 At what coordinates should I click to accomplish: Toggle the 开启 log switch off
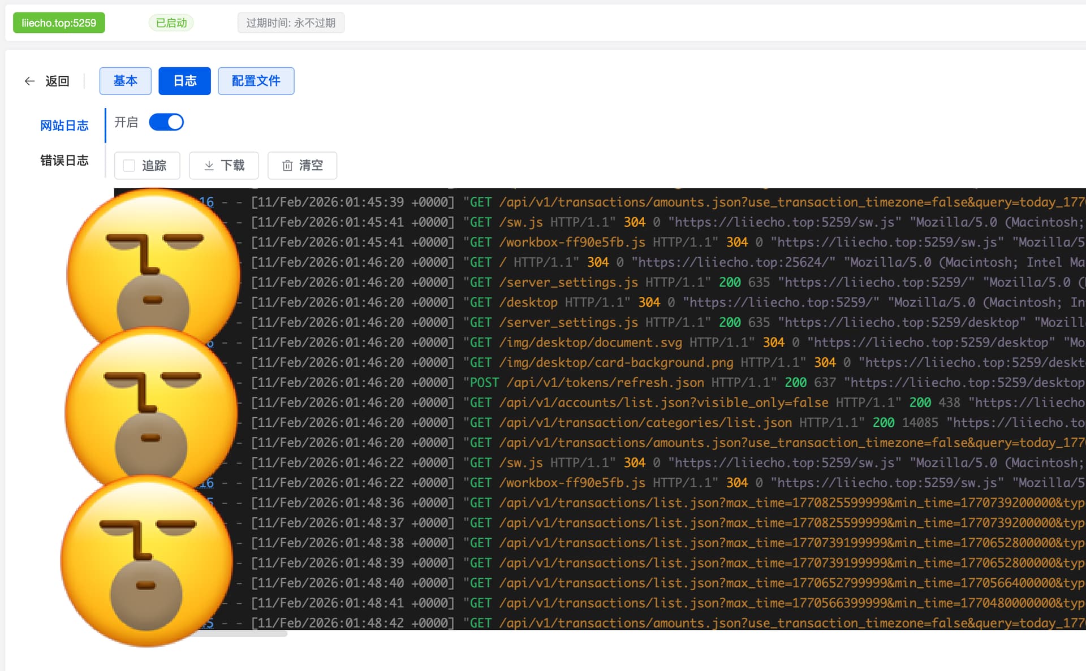click(x=166, y=122)
